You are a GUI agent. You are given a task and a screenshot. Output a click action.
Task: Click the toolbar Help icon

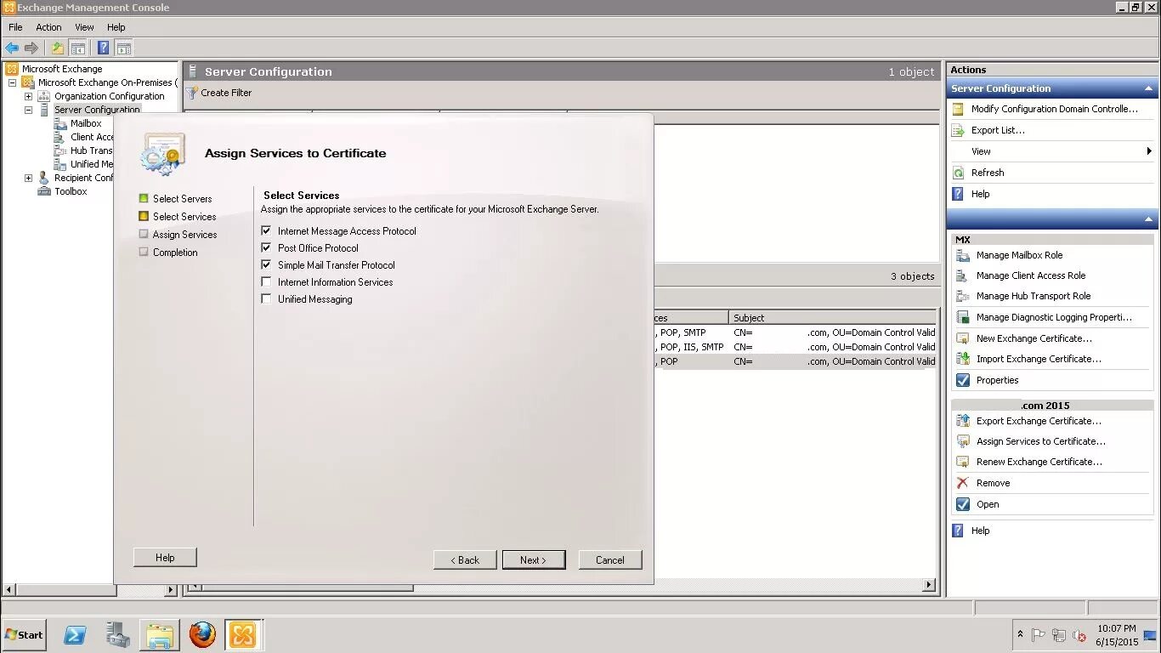point(104,48)
